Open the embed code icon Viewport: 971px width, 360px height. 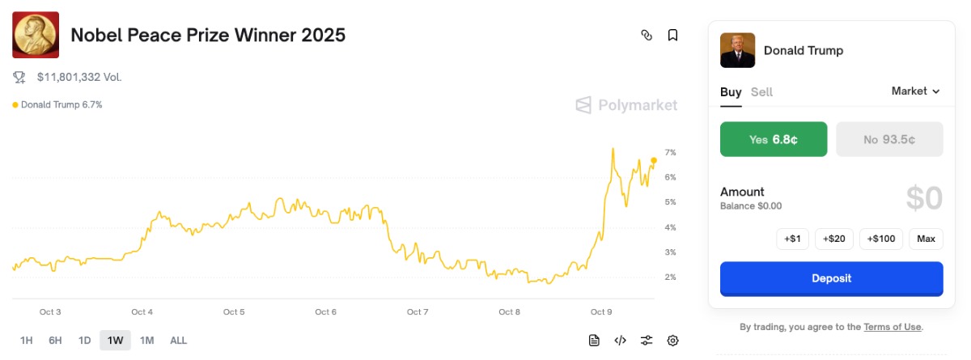[621, 341]
